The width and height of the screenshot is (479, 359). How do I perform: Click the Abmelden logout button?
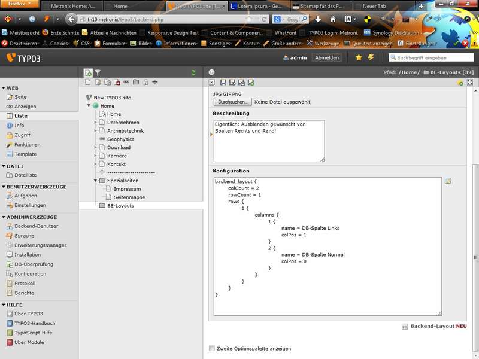[327, 57]
